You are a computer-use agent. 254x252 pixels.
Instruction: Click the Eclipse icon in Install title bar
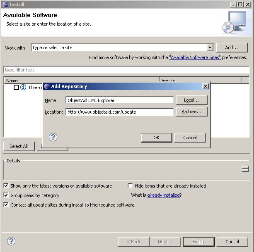[5, 5]
